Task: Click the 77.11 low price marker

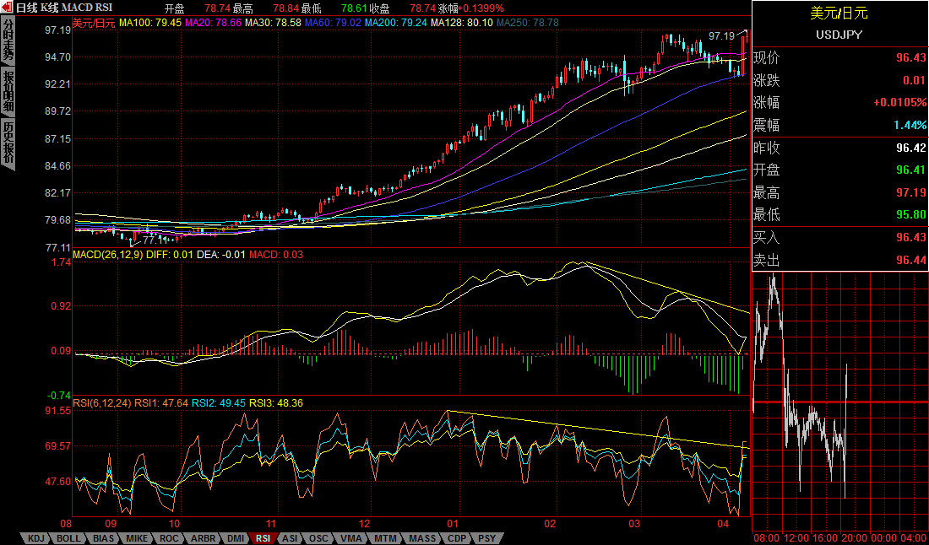Action: click(x=154, y=240)
